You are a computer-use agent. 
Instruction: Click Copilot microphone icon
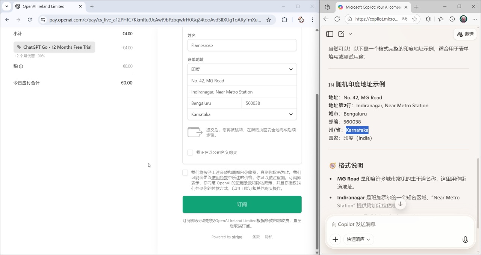(x=465, y=239)
